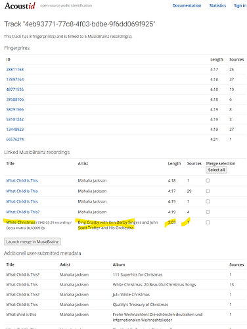This screenshot has height=329, width=247.
Task: Open the White Christmas recording link
Action: point(21,222)
